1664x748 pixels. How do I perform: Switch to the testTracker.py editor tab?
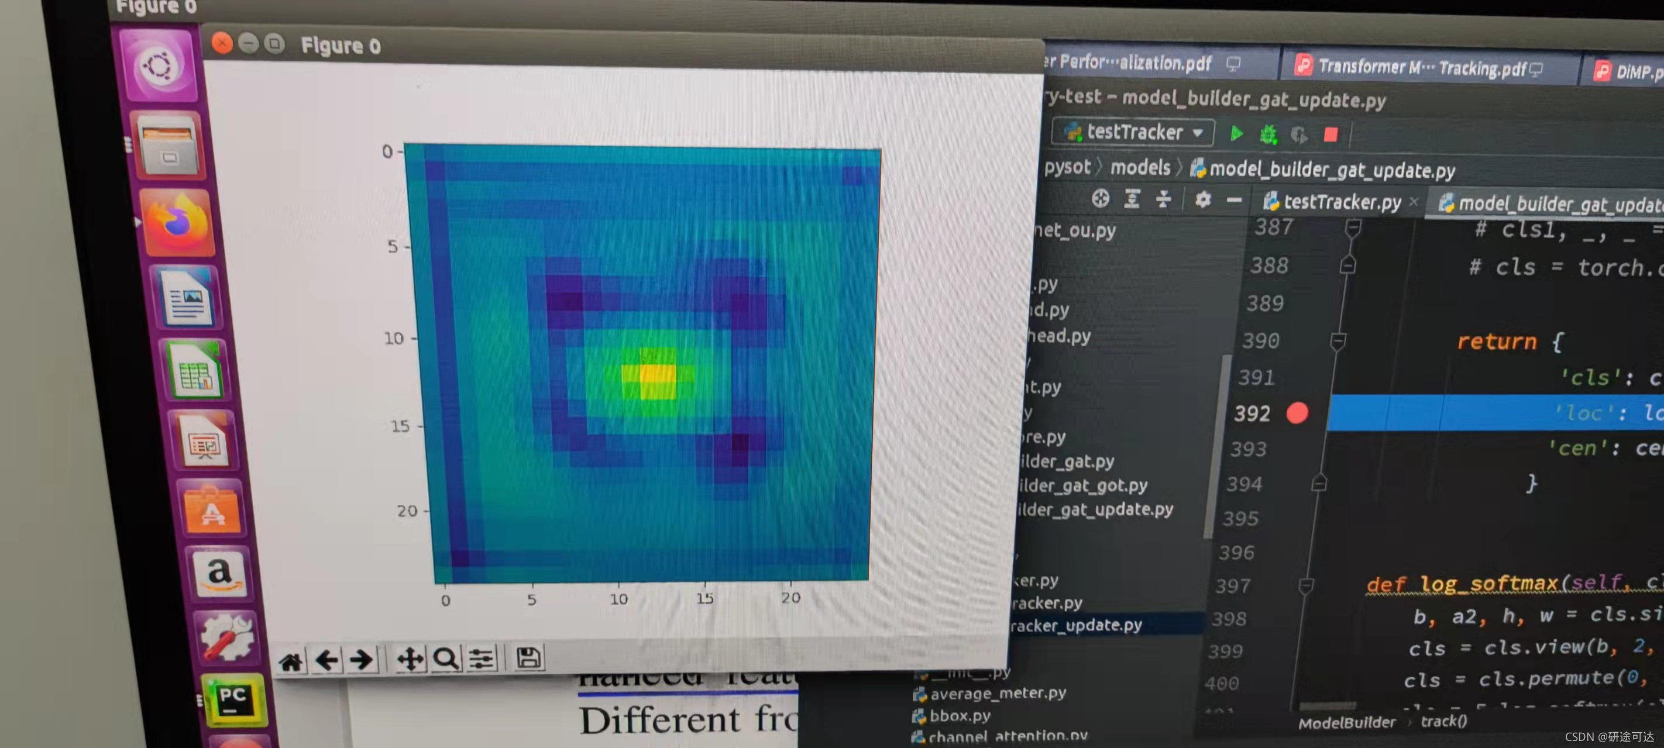tap(1342, 202)
